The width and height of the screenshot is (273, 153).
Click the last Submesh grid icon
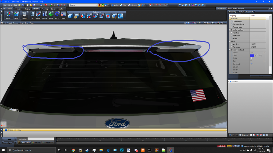point(120,16)
